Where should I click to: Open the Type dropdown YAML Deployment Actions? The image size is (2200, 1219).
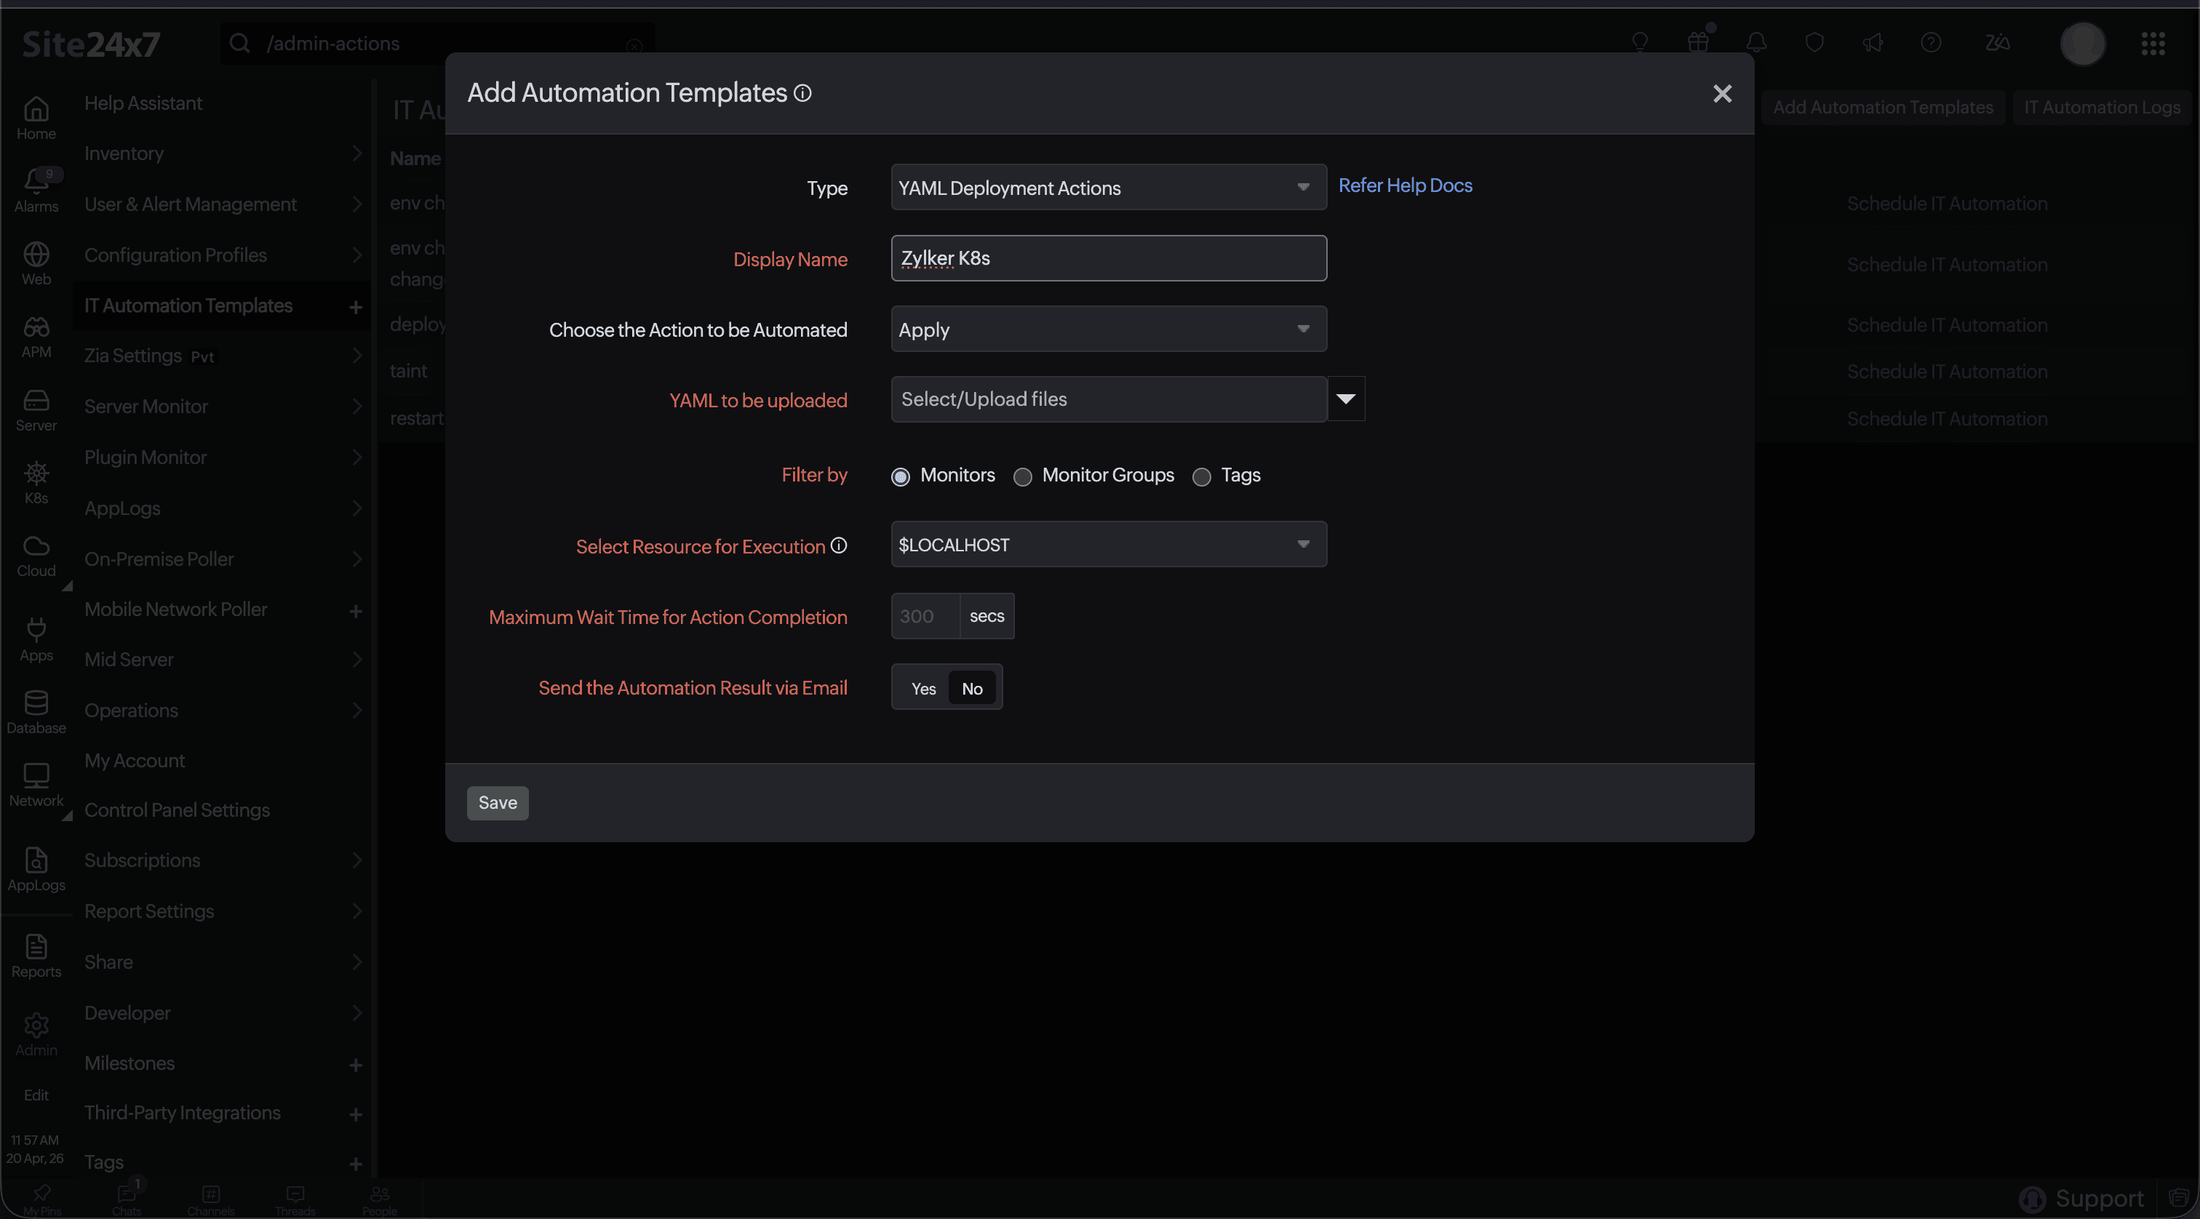pos(1109,187)
